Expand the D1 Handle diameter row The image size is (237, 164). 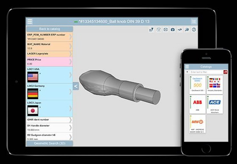coord(50,128)
